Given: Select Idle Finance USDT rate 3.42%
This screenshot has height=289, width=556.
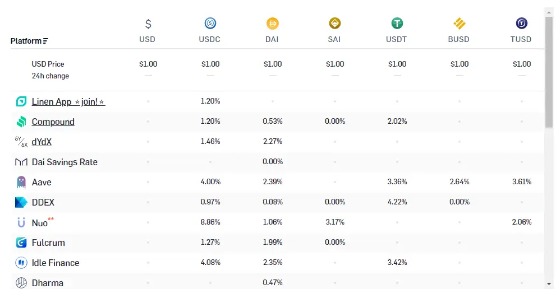Looking at the screenshot, I should coord(397,263).
